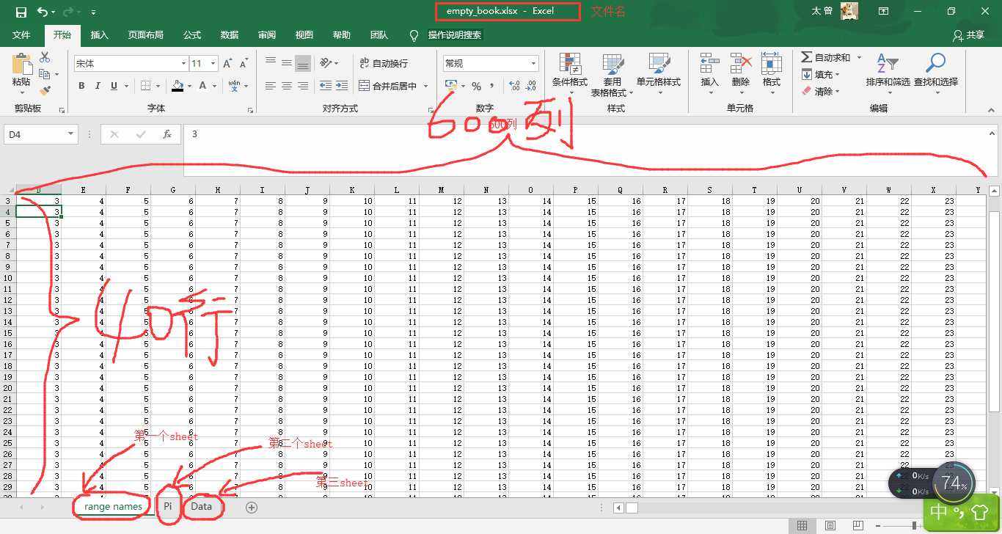Apply accounting number format
Screen dimensions: 1002x534
[x=451, y=86]
